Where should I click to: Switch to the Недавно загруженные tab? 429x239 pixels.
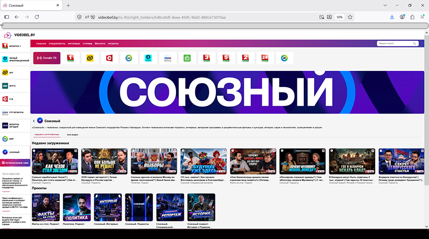(47, 135)
